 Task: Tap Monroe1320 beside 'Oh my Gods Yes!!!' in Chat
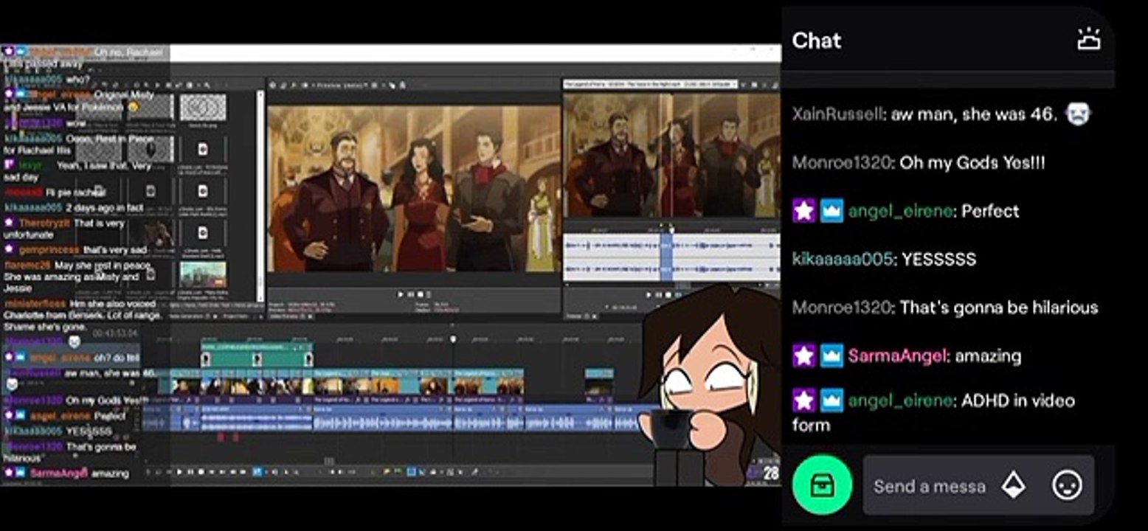point(841,162)
